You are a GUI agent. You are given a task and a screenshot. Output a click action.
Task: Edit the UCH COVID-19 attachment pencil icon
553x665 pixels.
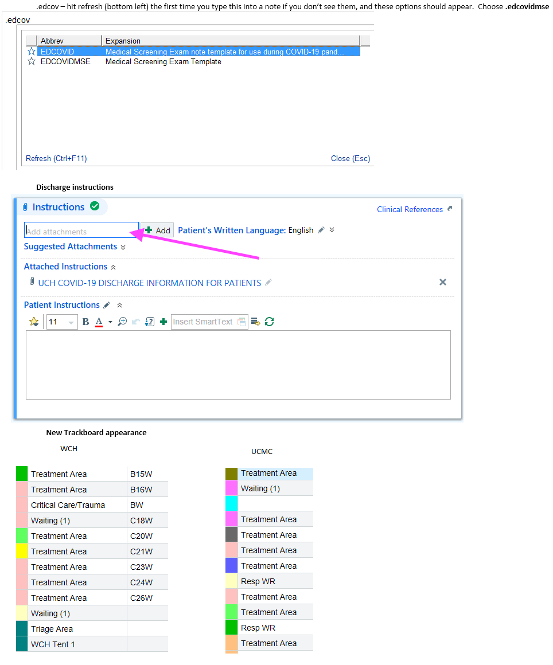click(268, 283)
